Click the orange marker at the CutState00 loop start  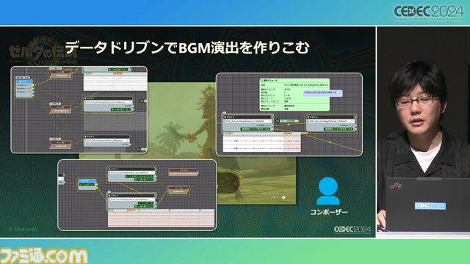coord(288,133)
